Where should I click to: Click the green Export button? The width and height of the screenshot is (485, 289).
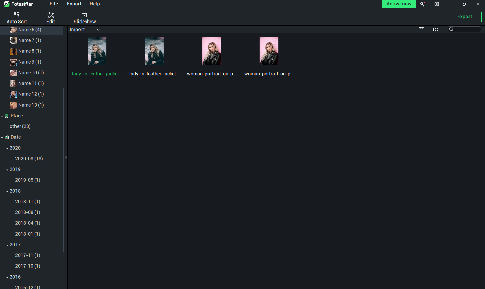click(x=465, y=16)
